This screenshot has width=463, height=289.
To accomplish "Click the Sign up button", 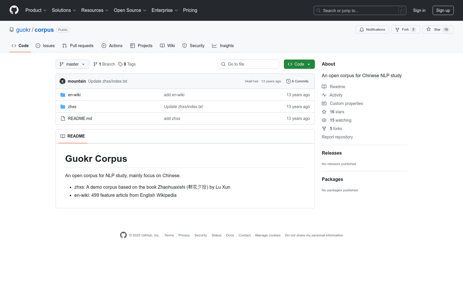I will click(443, 10).
